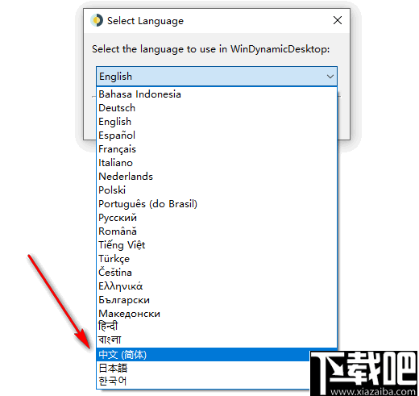Pick English from the dropdown list
This screenshot has height=396, width=419.
(x=217, y=122)
